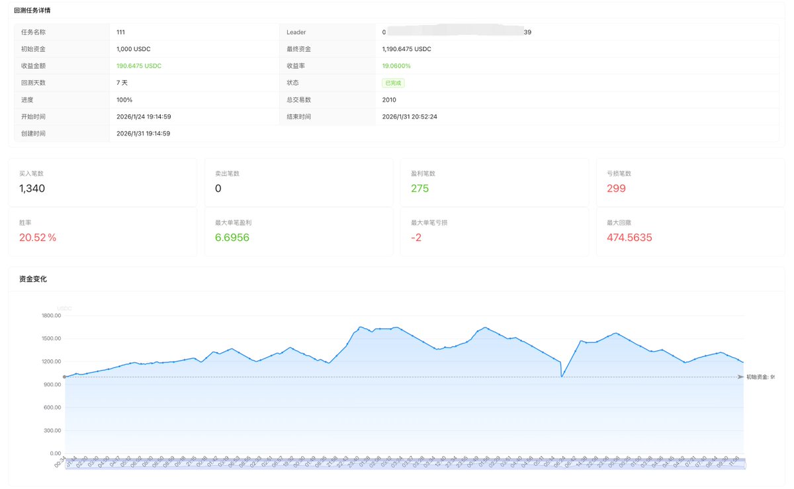794x489 pixels.
Task: Select the 状态 label cell
Action: click(327, 83)
